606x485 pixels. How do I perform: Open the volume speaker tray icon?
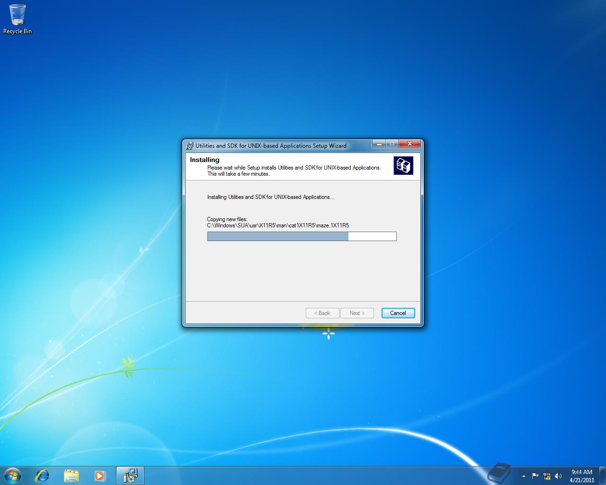click(x=558, y=476)
